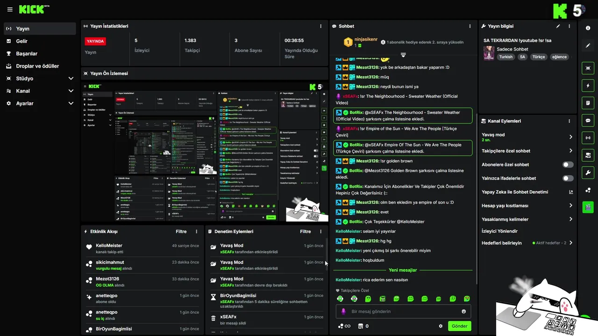Viewport: 598px width, 336px height.
Task: Select Yayın in the left sidebar
Action: coord(40,28)
